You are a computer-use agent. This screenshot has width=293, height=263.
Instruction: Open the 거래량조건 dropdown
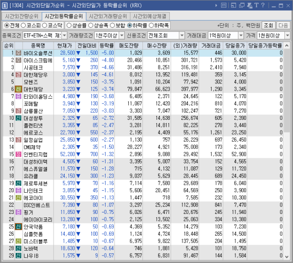pyautogui.click(x=122, y=35)
